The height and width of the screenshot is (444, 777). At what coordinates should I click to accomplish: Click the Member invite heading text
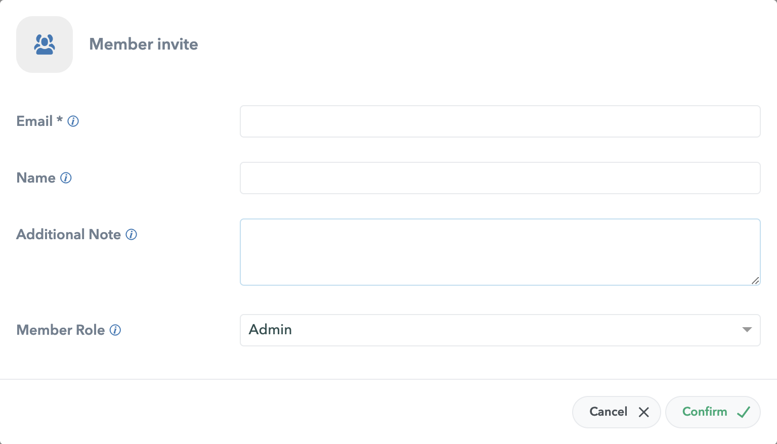point(144,45)
